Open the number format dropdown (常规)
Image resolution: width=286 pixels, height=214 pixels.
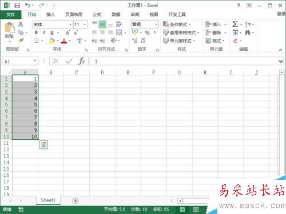point(156,25)
